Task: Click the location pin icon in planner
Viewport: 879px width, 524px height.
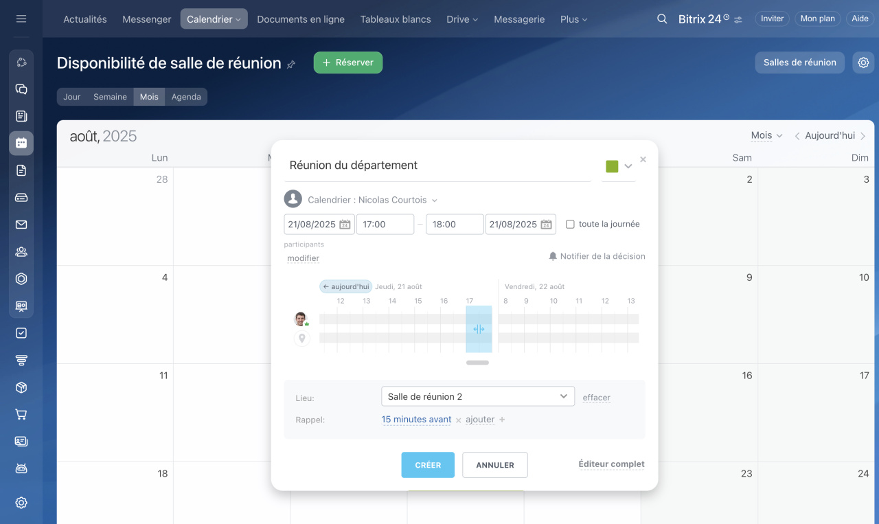Action: 301,338
